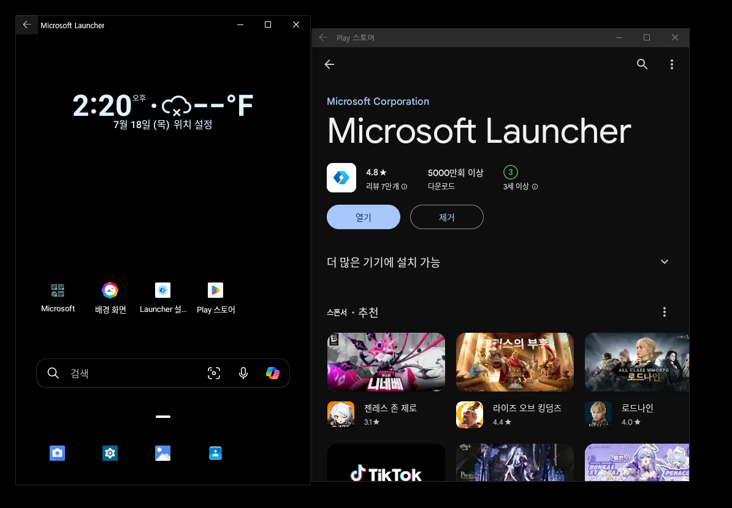Click the 2:20 clock in Launcher widget
This screenshot has height=508, width=732.
[x=102, y=105]
